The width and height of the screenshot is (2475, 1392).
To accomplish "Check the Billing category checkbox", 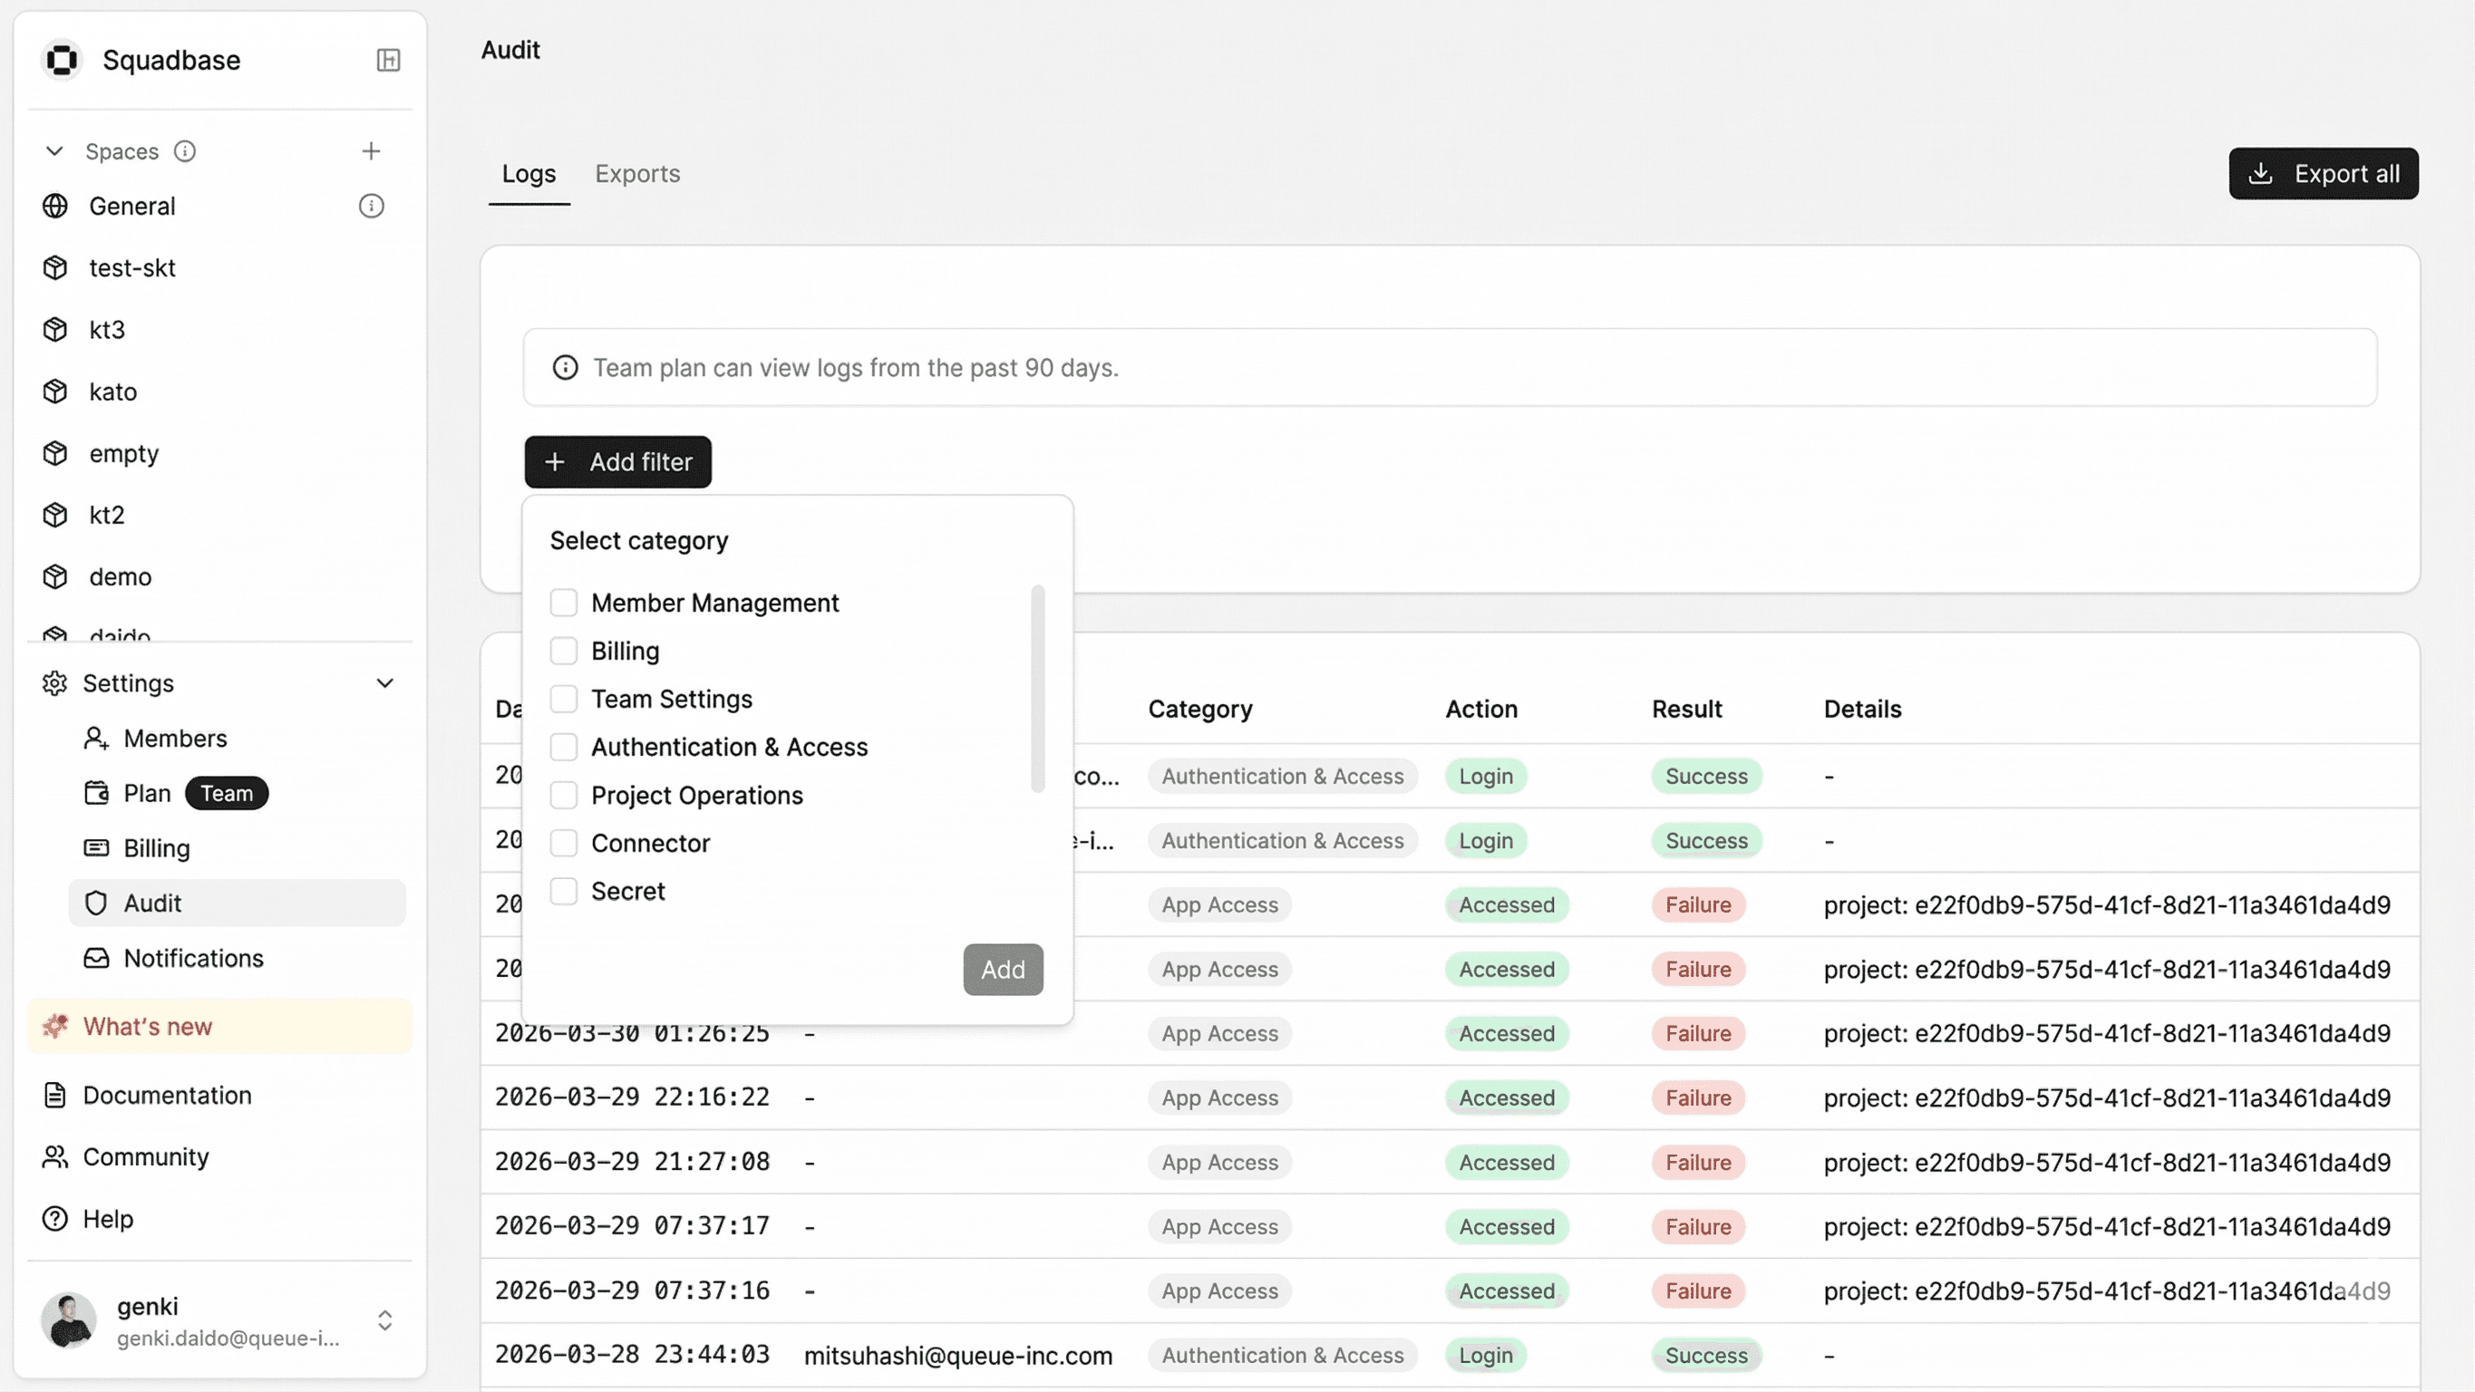I will [x=564, y=651].
